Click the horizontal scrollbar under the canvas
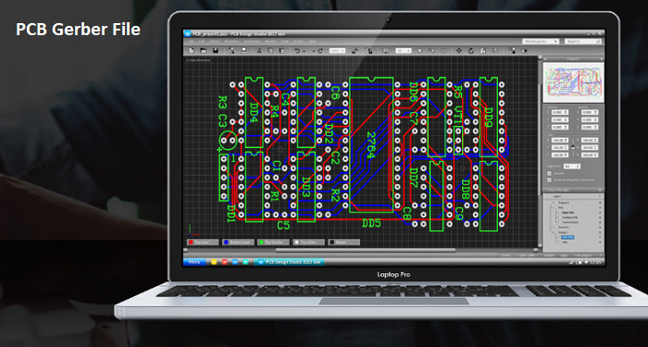The height and width of the screenshot is (347, 648). click(366, 250)
